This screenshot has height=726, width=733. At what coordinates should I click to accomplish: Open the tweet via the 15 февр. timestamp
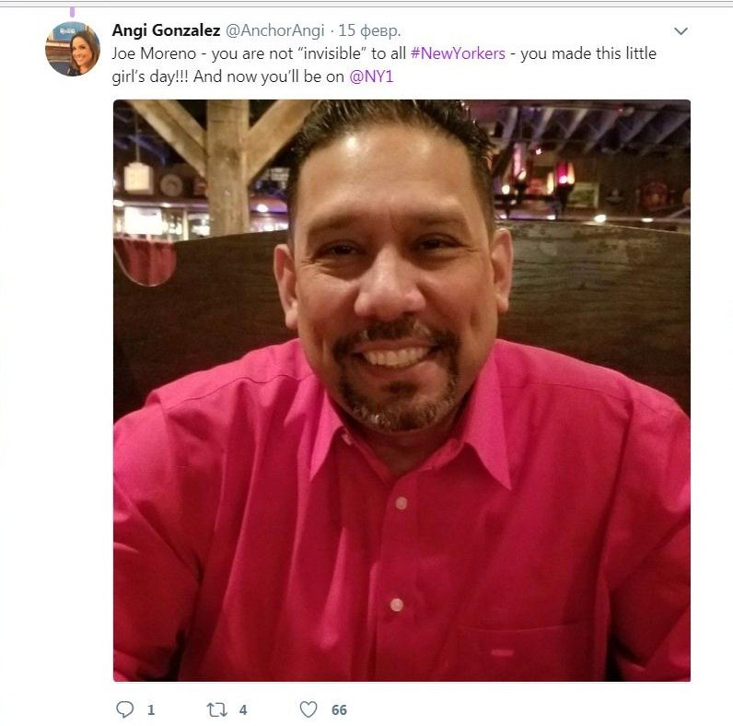tap(369, 31)
